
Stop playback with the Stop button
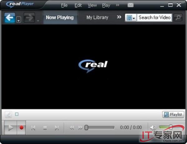45,128
